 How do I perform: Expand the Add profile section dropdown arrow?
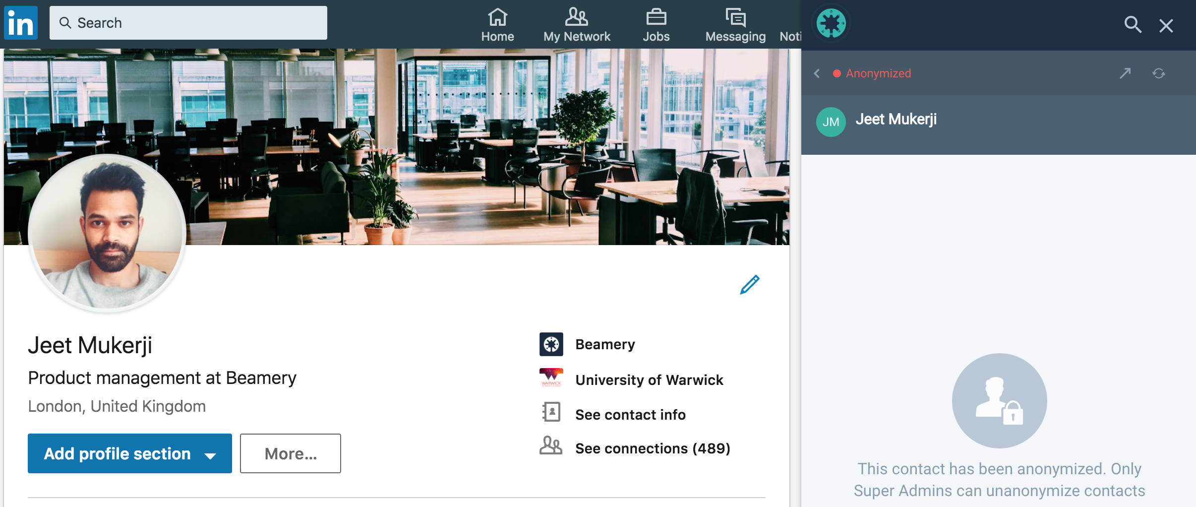click(210, 455)
